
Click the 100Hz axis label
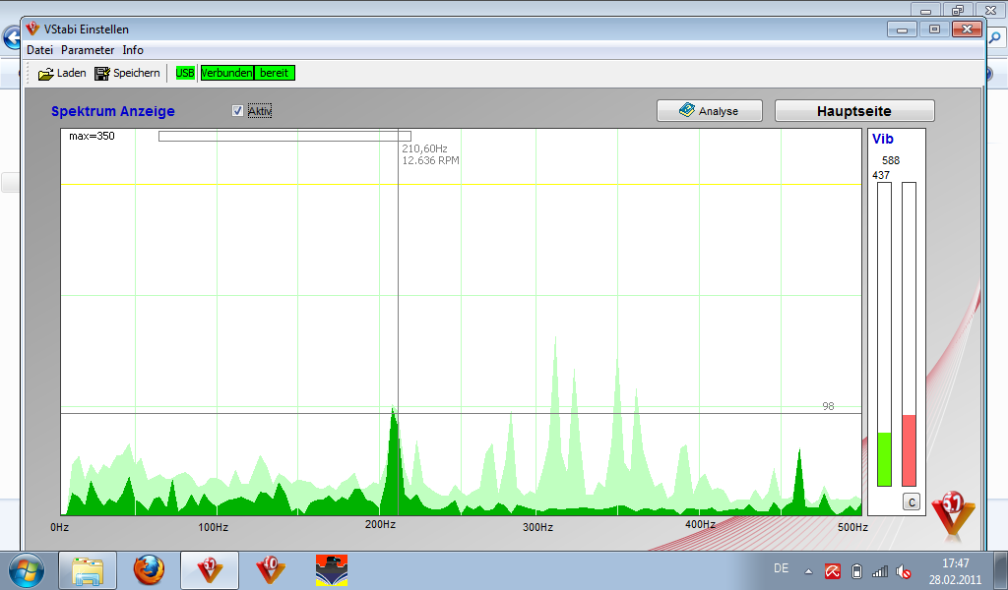tap(213, 527)
